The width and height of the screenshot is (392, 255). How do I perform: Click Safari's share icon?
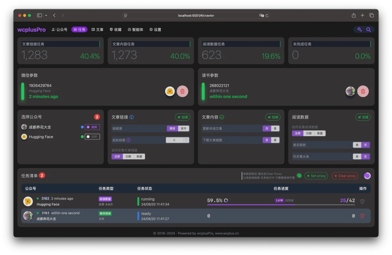(354, 15)
